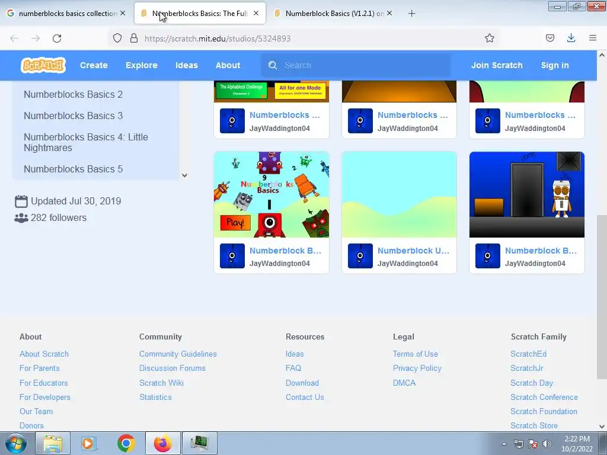Click avatar beside Numberblock U... project
This screenshot has height=455, width=607.
[x=360, y=256]
